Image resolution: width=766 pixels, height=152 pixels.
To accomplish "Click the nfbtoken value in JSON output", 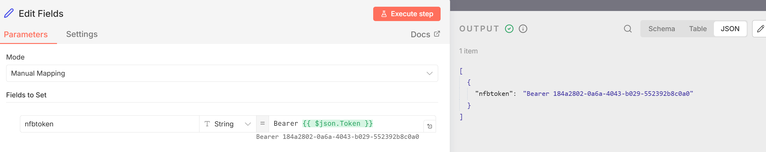I will coord(608,94).
